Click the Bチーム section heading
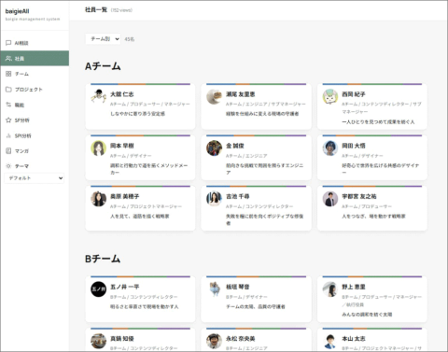Image resolution: width=448 pixels, height=352 pixels. tap(103, 259)
